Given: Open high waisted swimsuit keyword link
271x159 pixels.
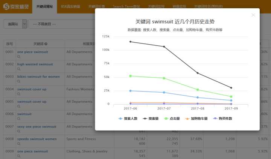Looking at the screenshot, I should tap(35, 64).
